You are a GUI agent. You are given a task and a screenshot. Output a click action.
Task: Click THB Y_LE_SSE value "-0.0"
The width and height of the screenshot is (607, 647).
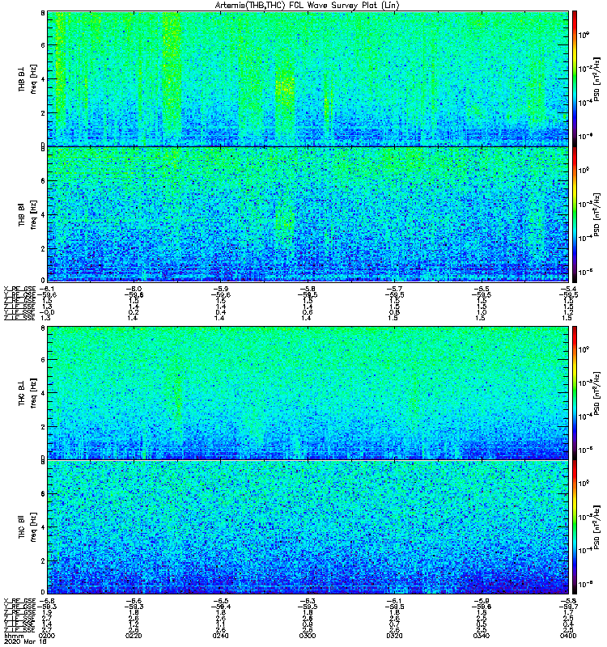[47, 312]
